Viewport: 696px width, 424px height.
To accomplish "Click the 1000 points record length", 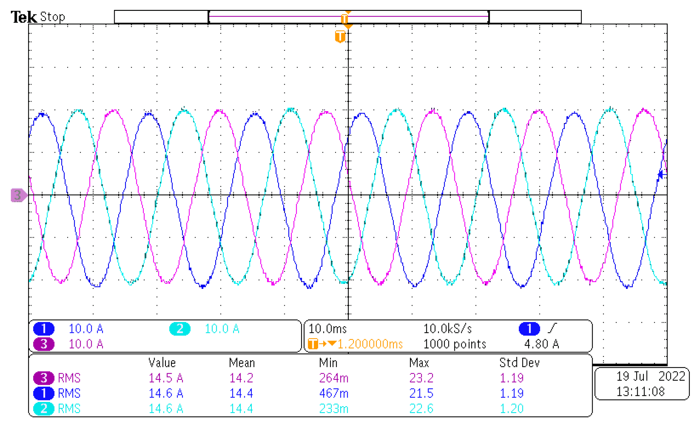I will click(x=455, y=344).
